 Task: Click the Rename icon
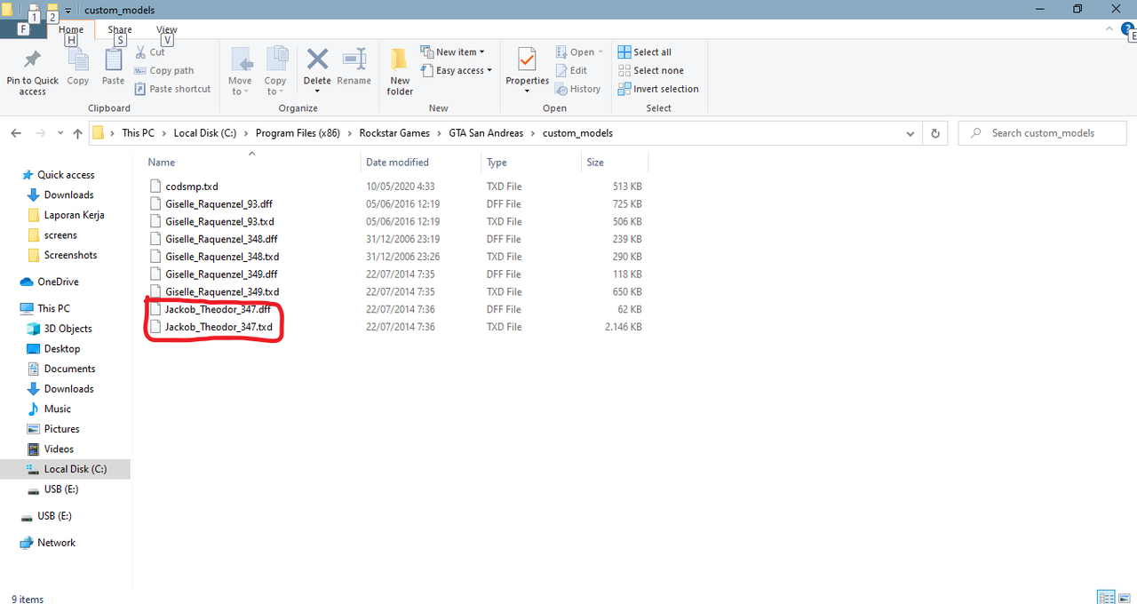(x=354, y=60)
